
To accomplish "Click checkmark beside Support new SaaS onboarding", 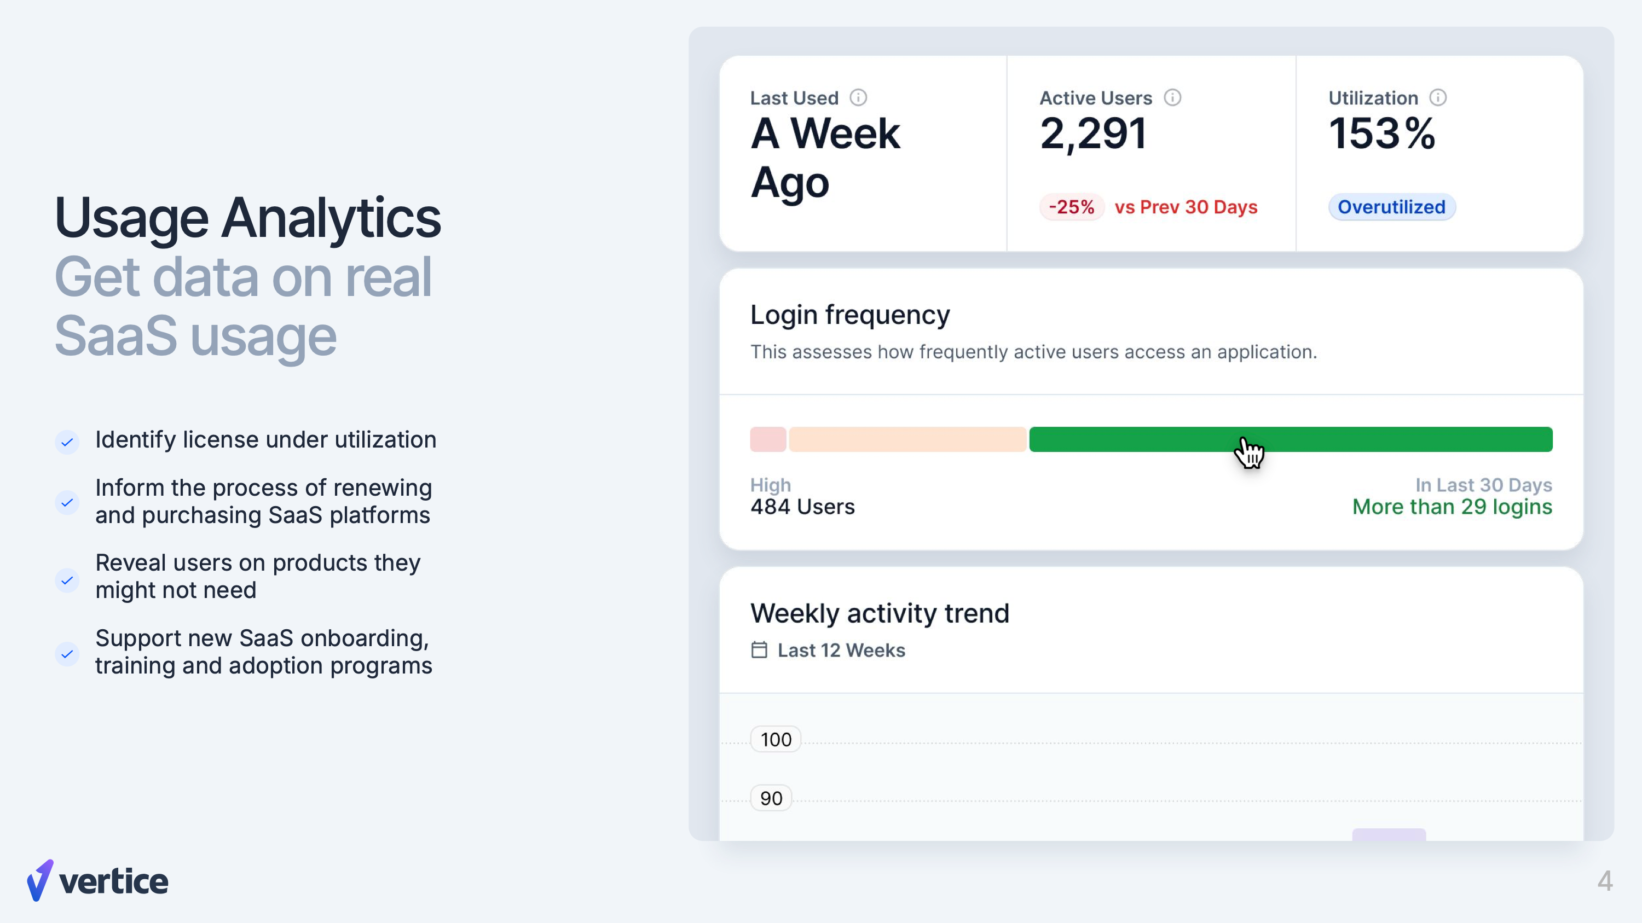I will [x=67, y=654].
